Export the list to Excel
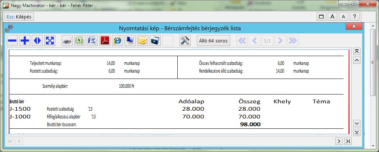 coord(80,41)
